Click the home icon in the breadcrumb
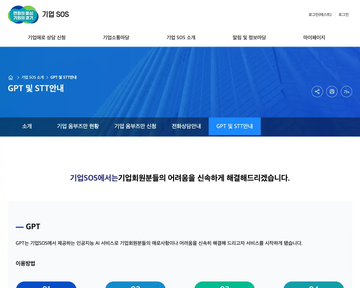 point(11,77)
